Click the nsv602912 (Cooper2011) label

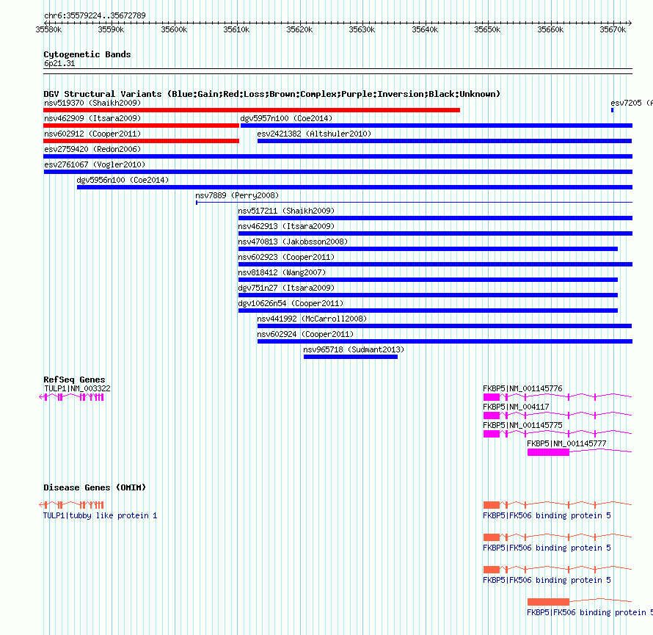point(92,134)
